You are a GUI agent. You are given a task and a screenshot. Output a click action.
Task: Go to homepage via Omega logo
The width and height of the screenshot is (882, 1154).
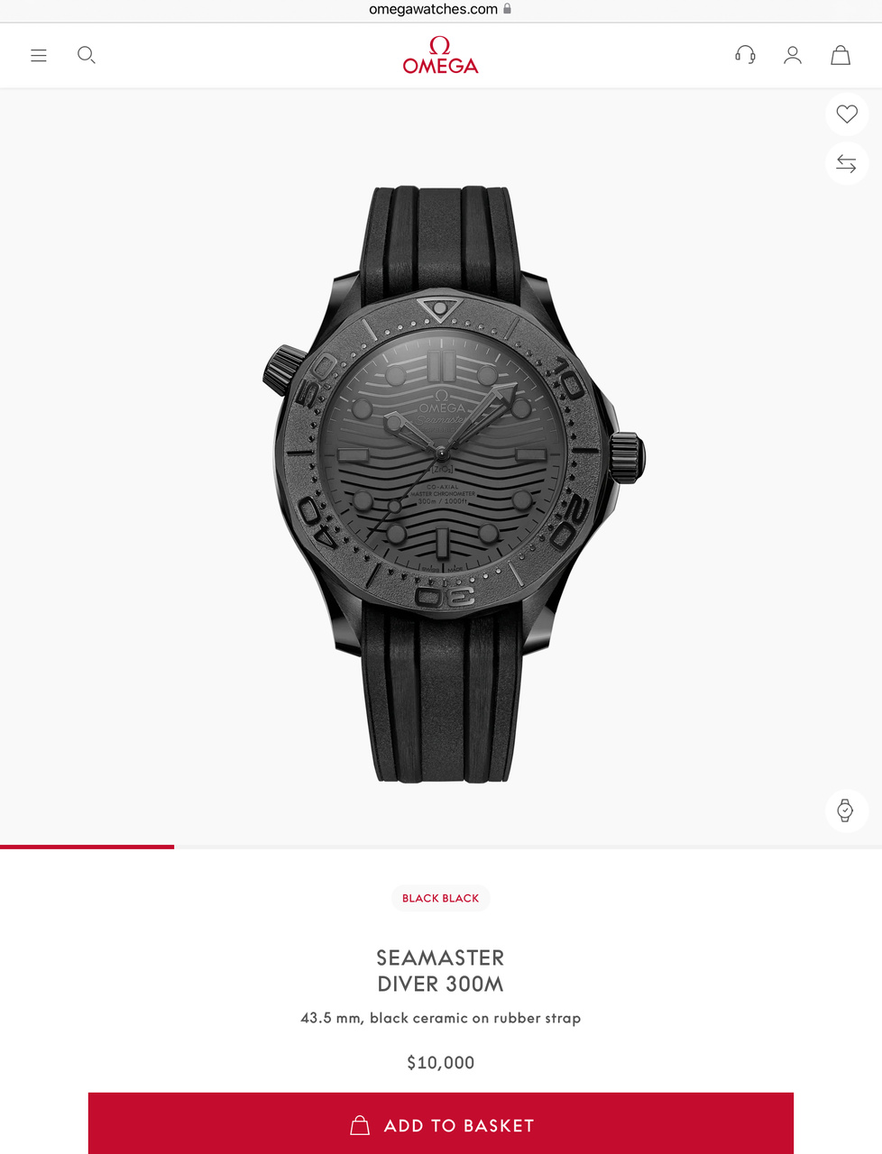440,55
